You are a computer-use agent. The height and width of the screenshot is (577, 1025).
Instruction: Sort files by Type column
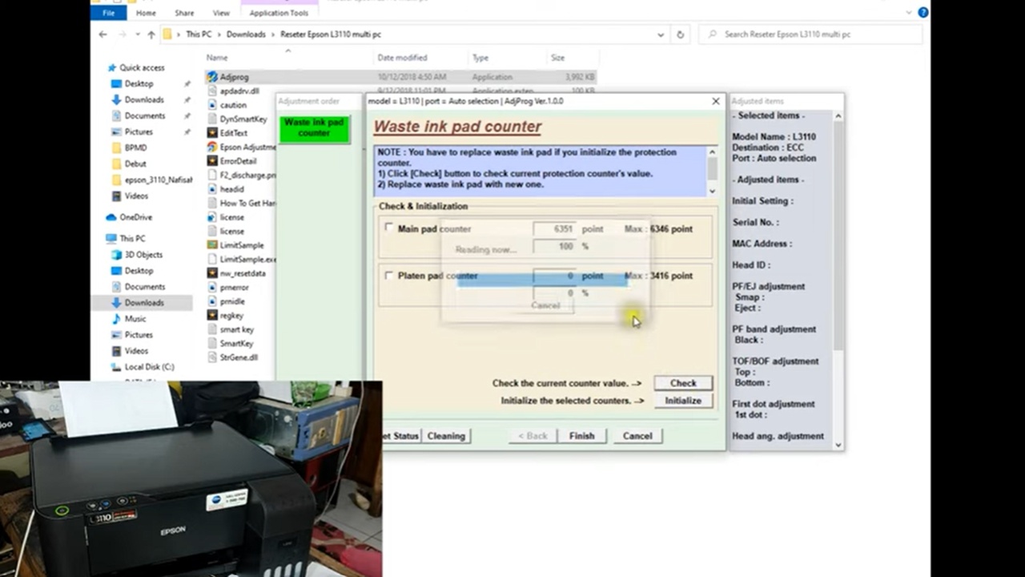[480, 58]
